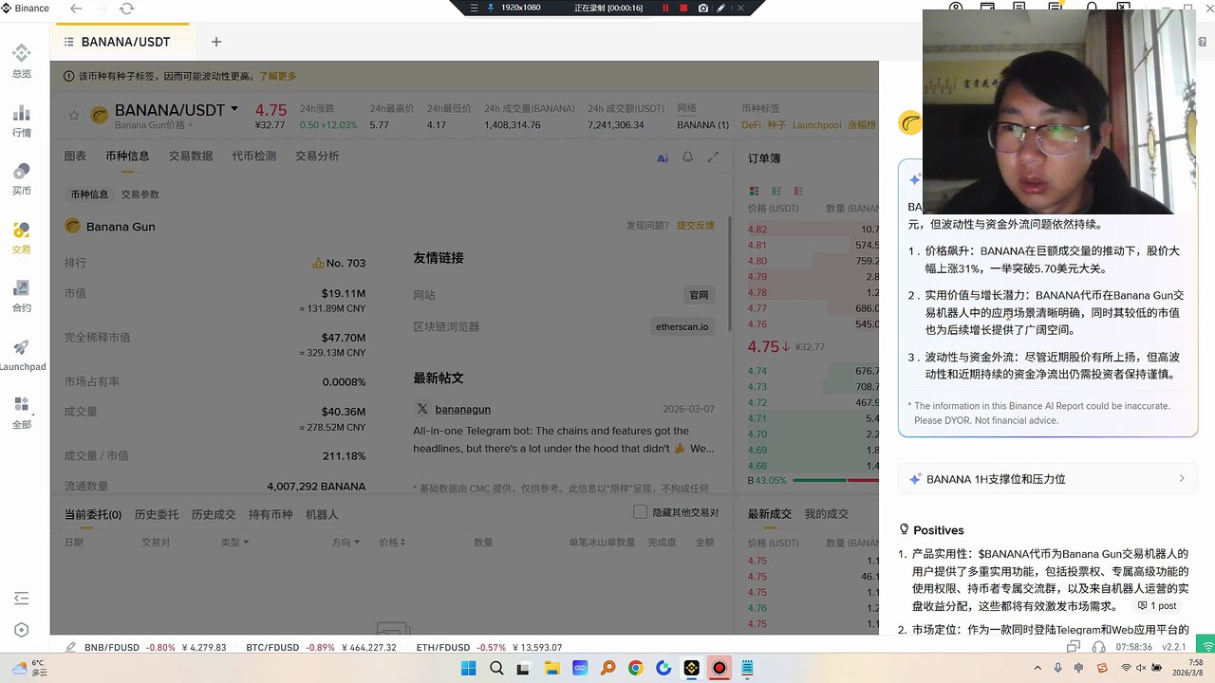Open the multi-window icon in status bar
Screen dimensions: 1215x683
point(1074,647)
